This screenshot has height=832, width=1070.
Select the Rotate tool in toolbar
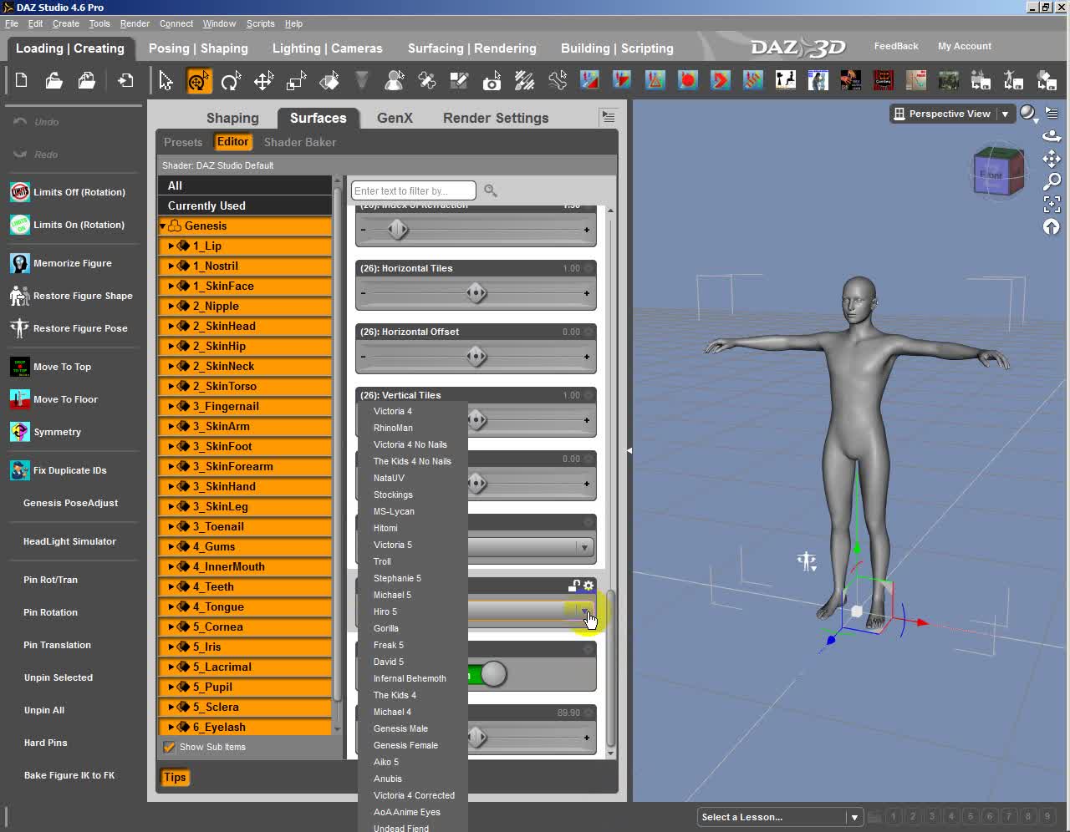231,81
